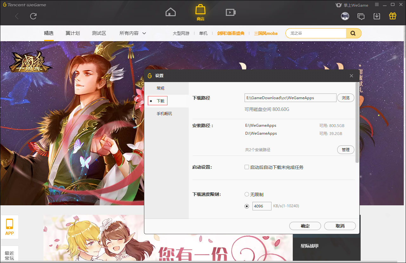Open the video/live content icon
Image resolution: width=406 pixels, height=263 pixels.
(230, 12)
